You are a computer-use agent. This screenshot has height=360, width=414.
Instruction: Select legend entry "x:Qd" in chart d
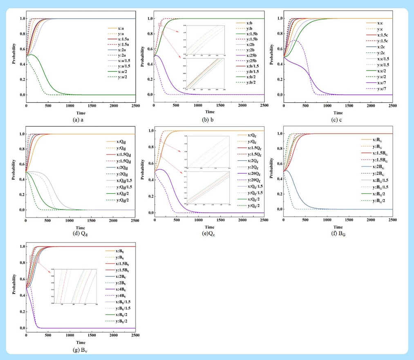coord(116,142)
